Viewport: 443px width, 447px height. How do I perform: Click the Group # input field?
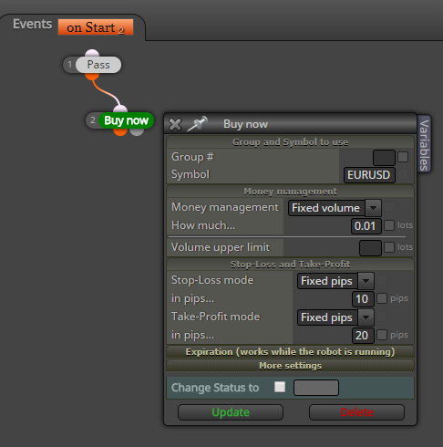point(384,158)
